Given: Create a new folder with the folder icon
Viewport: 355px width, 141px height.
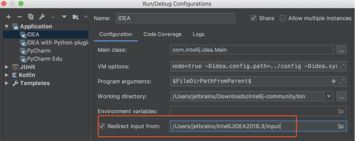Looking at the screenshot, I should [x=76, y=17].
